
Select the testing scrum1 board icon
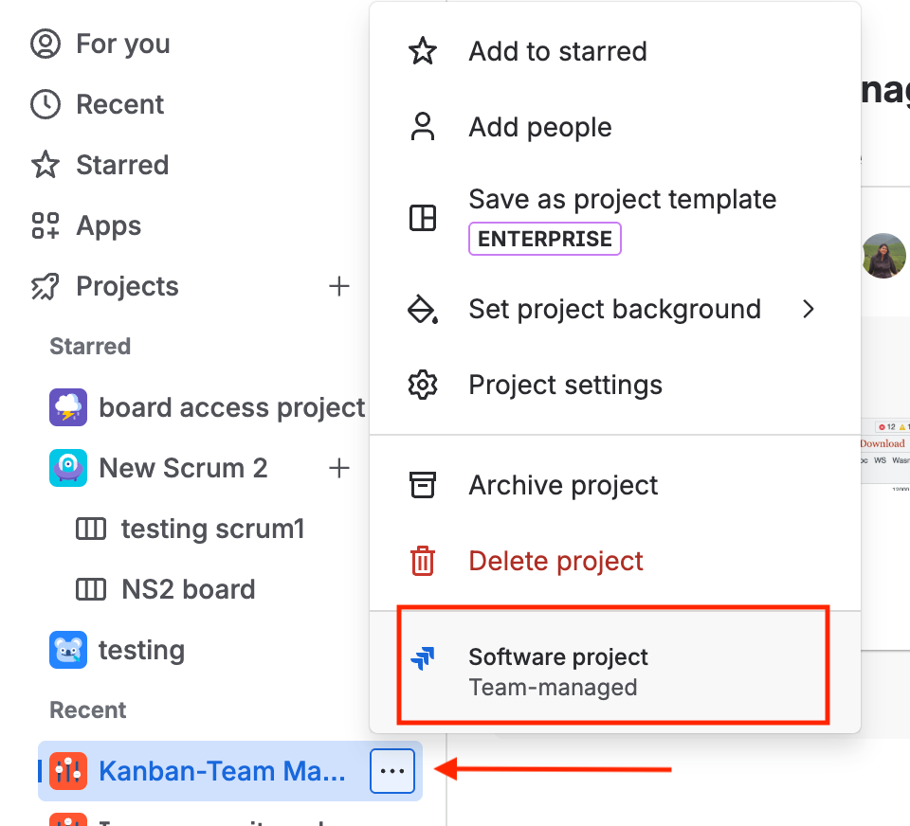pyautogui.click(x=91, y=529)
